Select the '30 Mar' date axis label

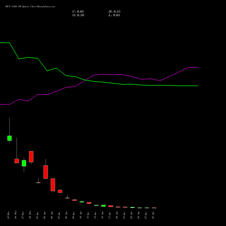(x=30, y=215)
